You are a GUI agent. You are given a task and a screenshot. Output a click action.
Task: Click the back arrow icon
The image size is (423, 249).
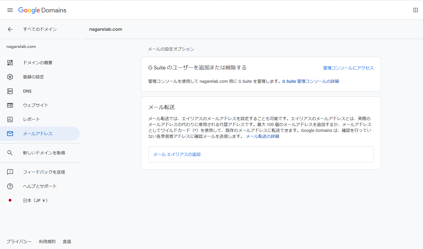[x=10, y=29]
